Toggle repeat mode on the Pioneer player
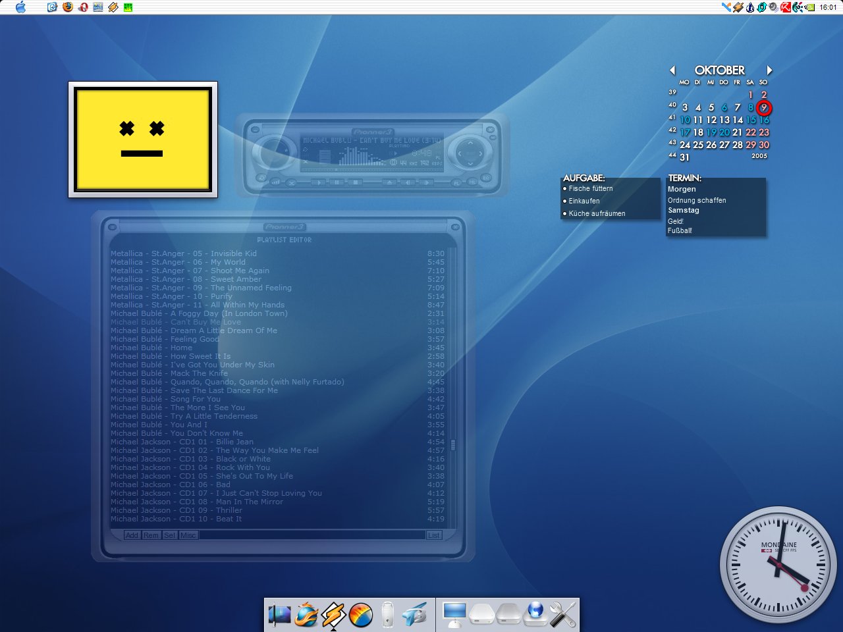This screenshot has height=632, width=843. pyautogui.click(x=261, y=178)
